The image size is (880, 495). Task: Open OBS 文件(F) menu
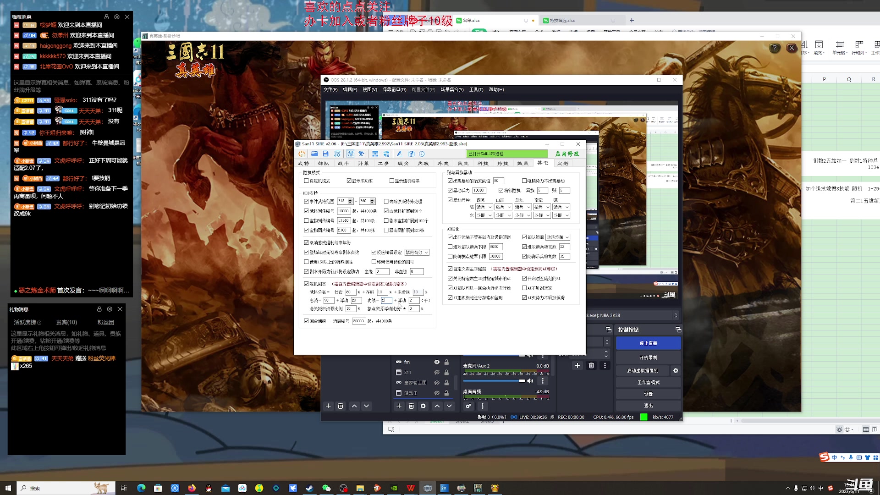pos(330,90)
